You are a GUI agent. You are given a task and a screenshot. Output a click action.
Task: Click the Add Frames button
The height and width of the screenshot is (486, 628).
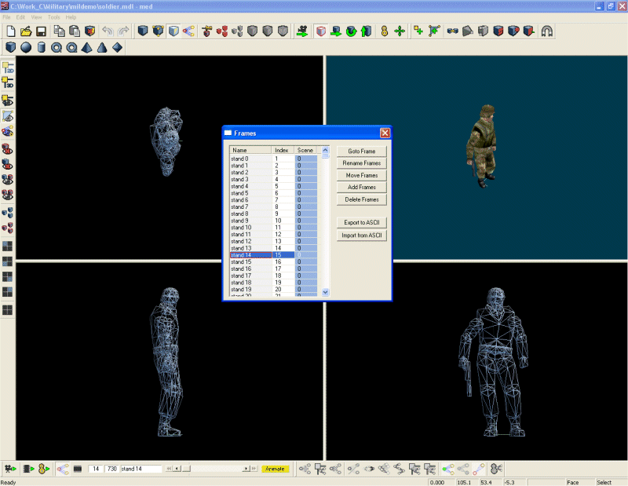[362, 187]
